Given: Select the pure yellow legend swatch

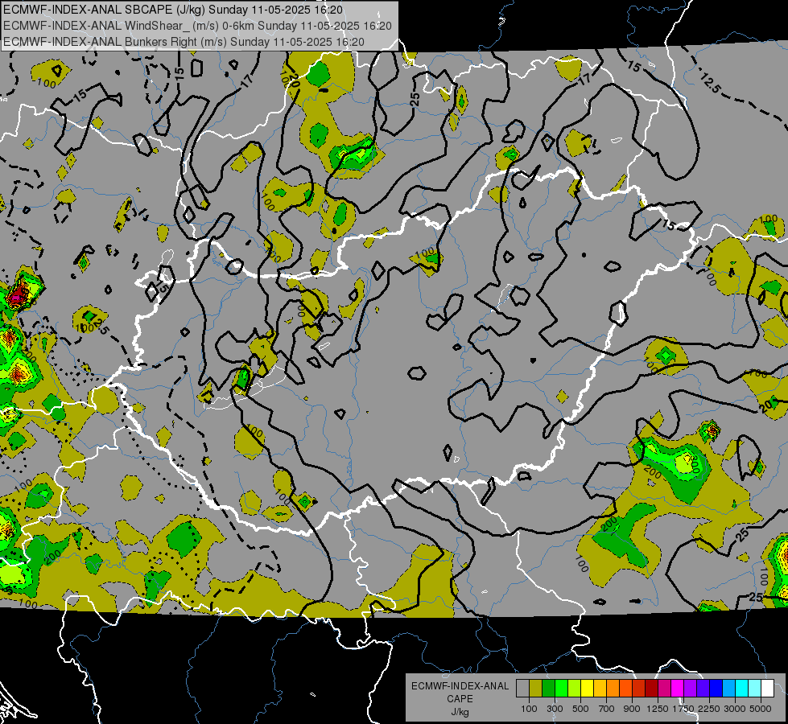Looking at the screenshot, I should point(587,689).
